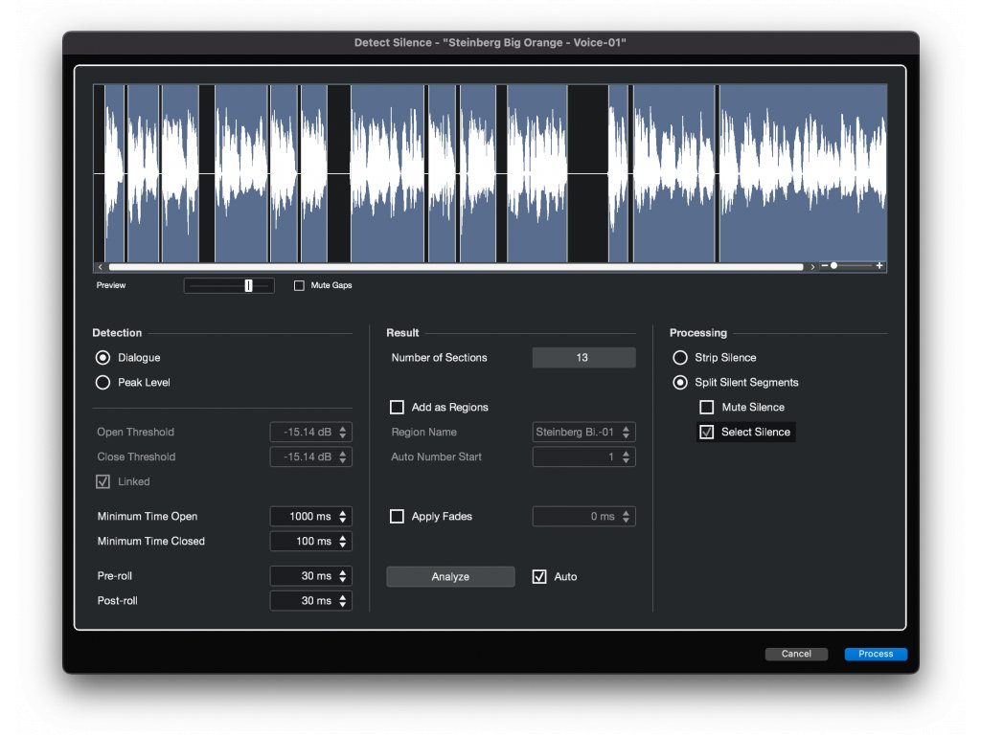Click the Post-roll value field
Viewport: 981px width, 735px height.
click(x=304, y=601)
